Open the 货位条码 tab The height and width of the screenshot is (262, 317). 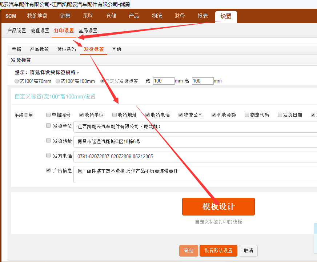(66, 49)
